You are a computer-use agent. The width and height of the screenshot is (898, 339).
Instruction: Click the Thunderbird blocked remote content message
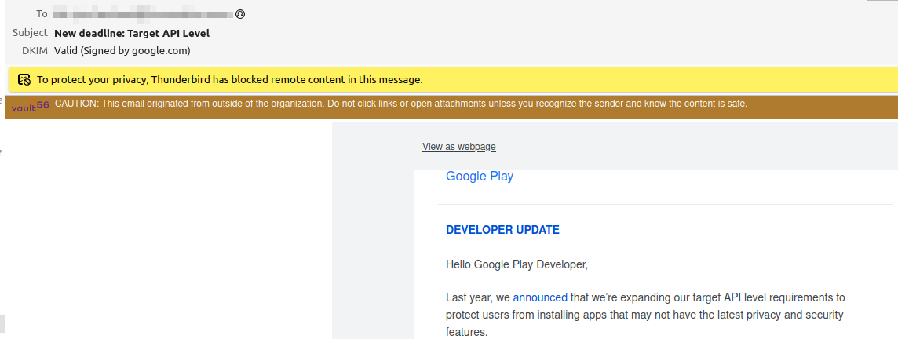coord(230,79)
